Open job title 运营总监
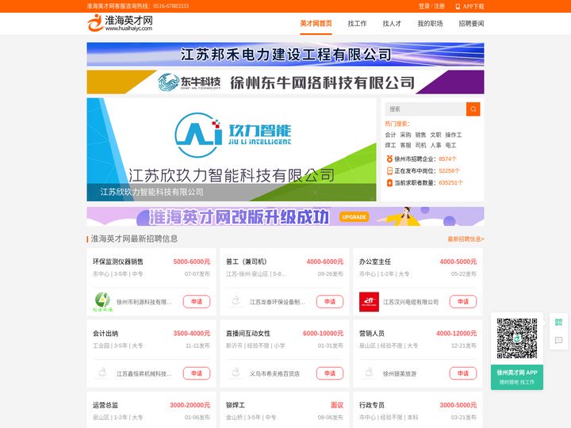The image size is (571, 428). tap(105, 405)
